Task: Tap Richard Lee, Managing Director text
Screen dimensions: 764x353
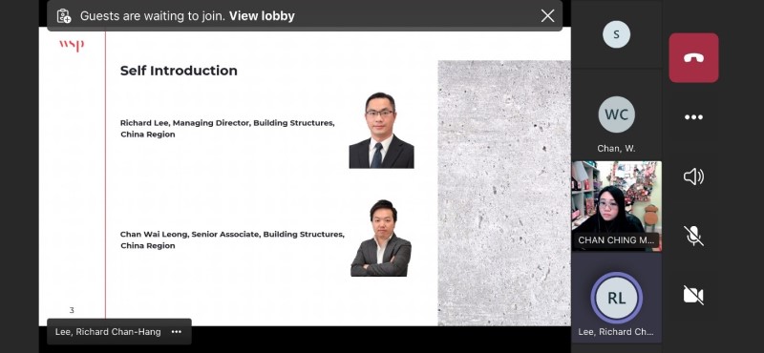Action: (227, 129)
